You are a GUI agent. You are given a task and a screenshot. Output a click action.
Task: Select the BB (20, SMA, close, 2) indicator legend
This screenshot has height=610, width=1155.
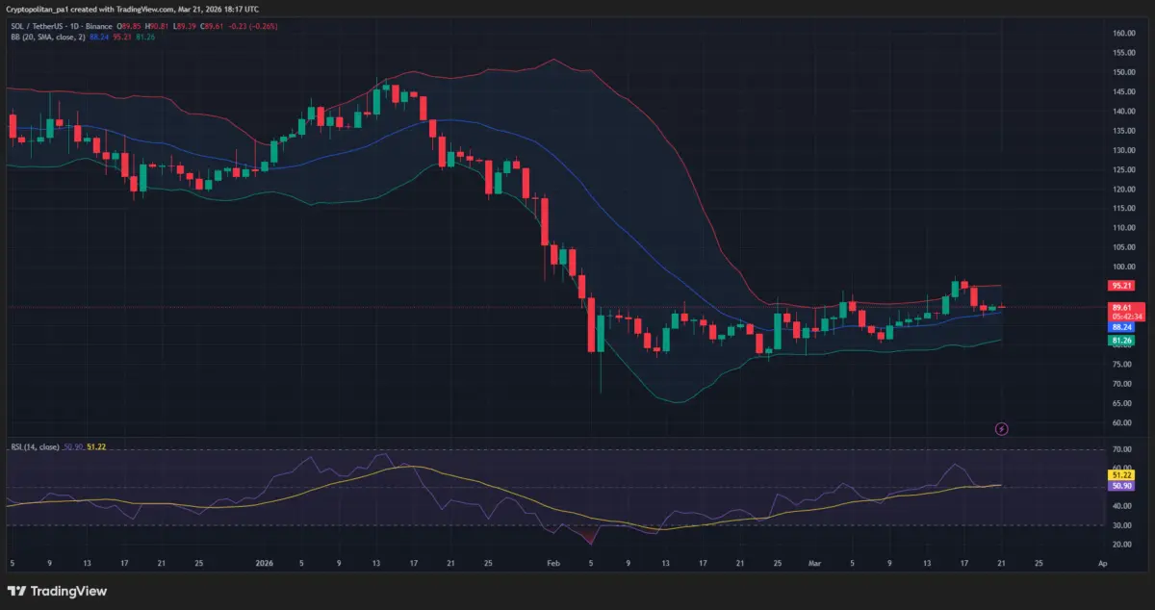coord(46,37)
